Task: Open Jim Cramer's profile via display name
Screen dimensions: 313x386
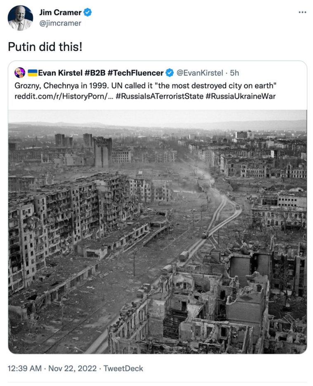Action: (x=61, y=12)
